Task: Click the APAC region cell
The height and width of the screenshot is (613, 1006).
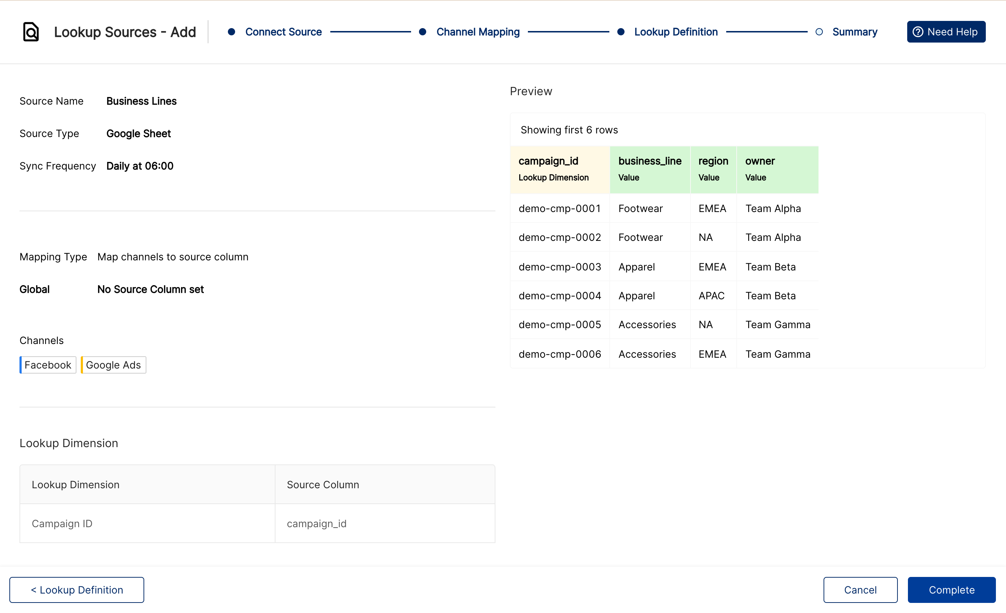Action: coord(713,296)
